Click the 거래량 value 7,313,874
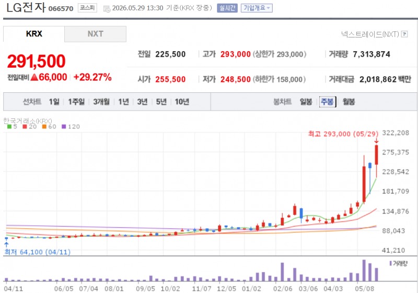418x293 pixels. pyautogui.click(x=371, y=54)
